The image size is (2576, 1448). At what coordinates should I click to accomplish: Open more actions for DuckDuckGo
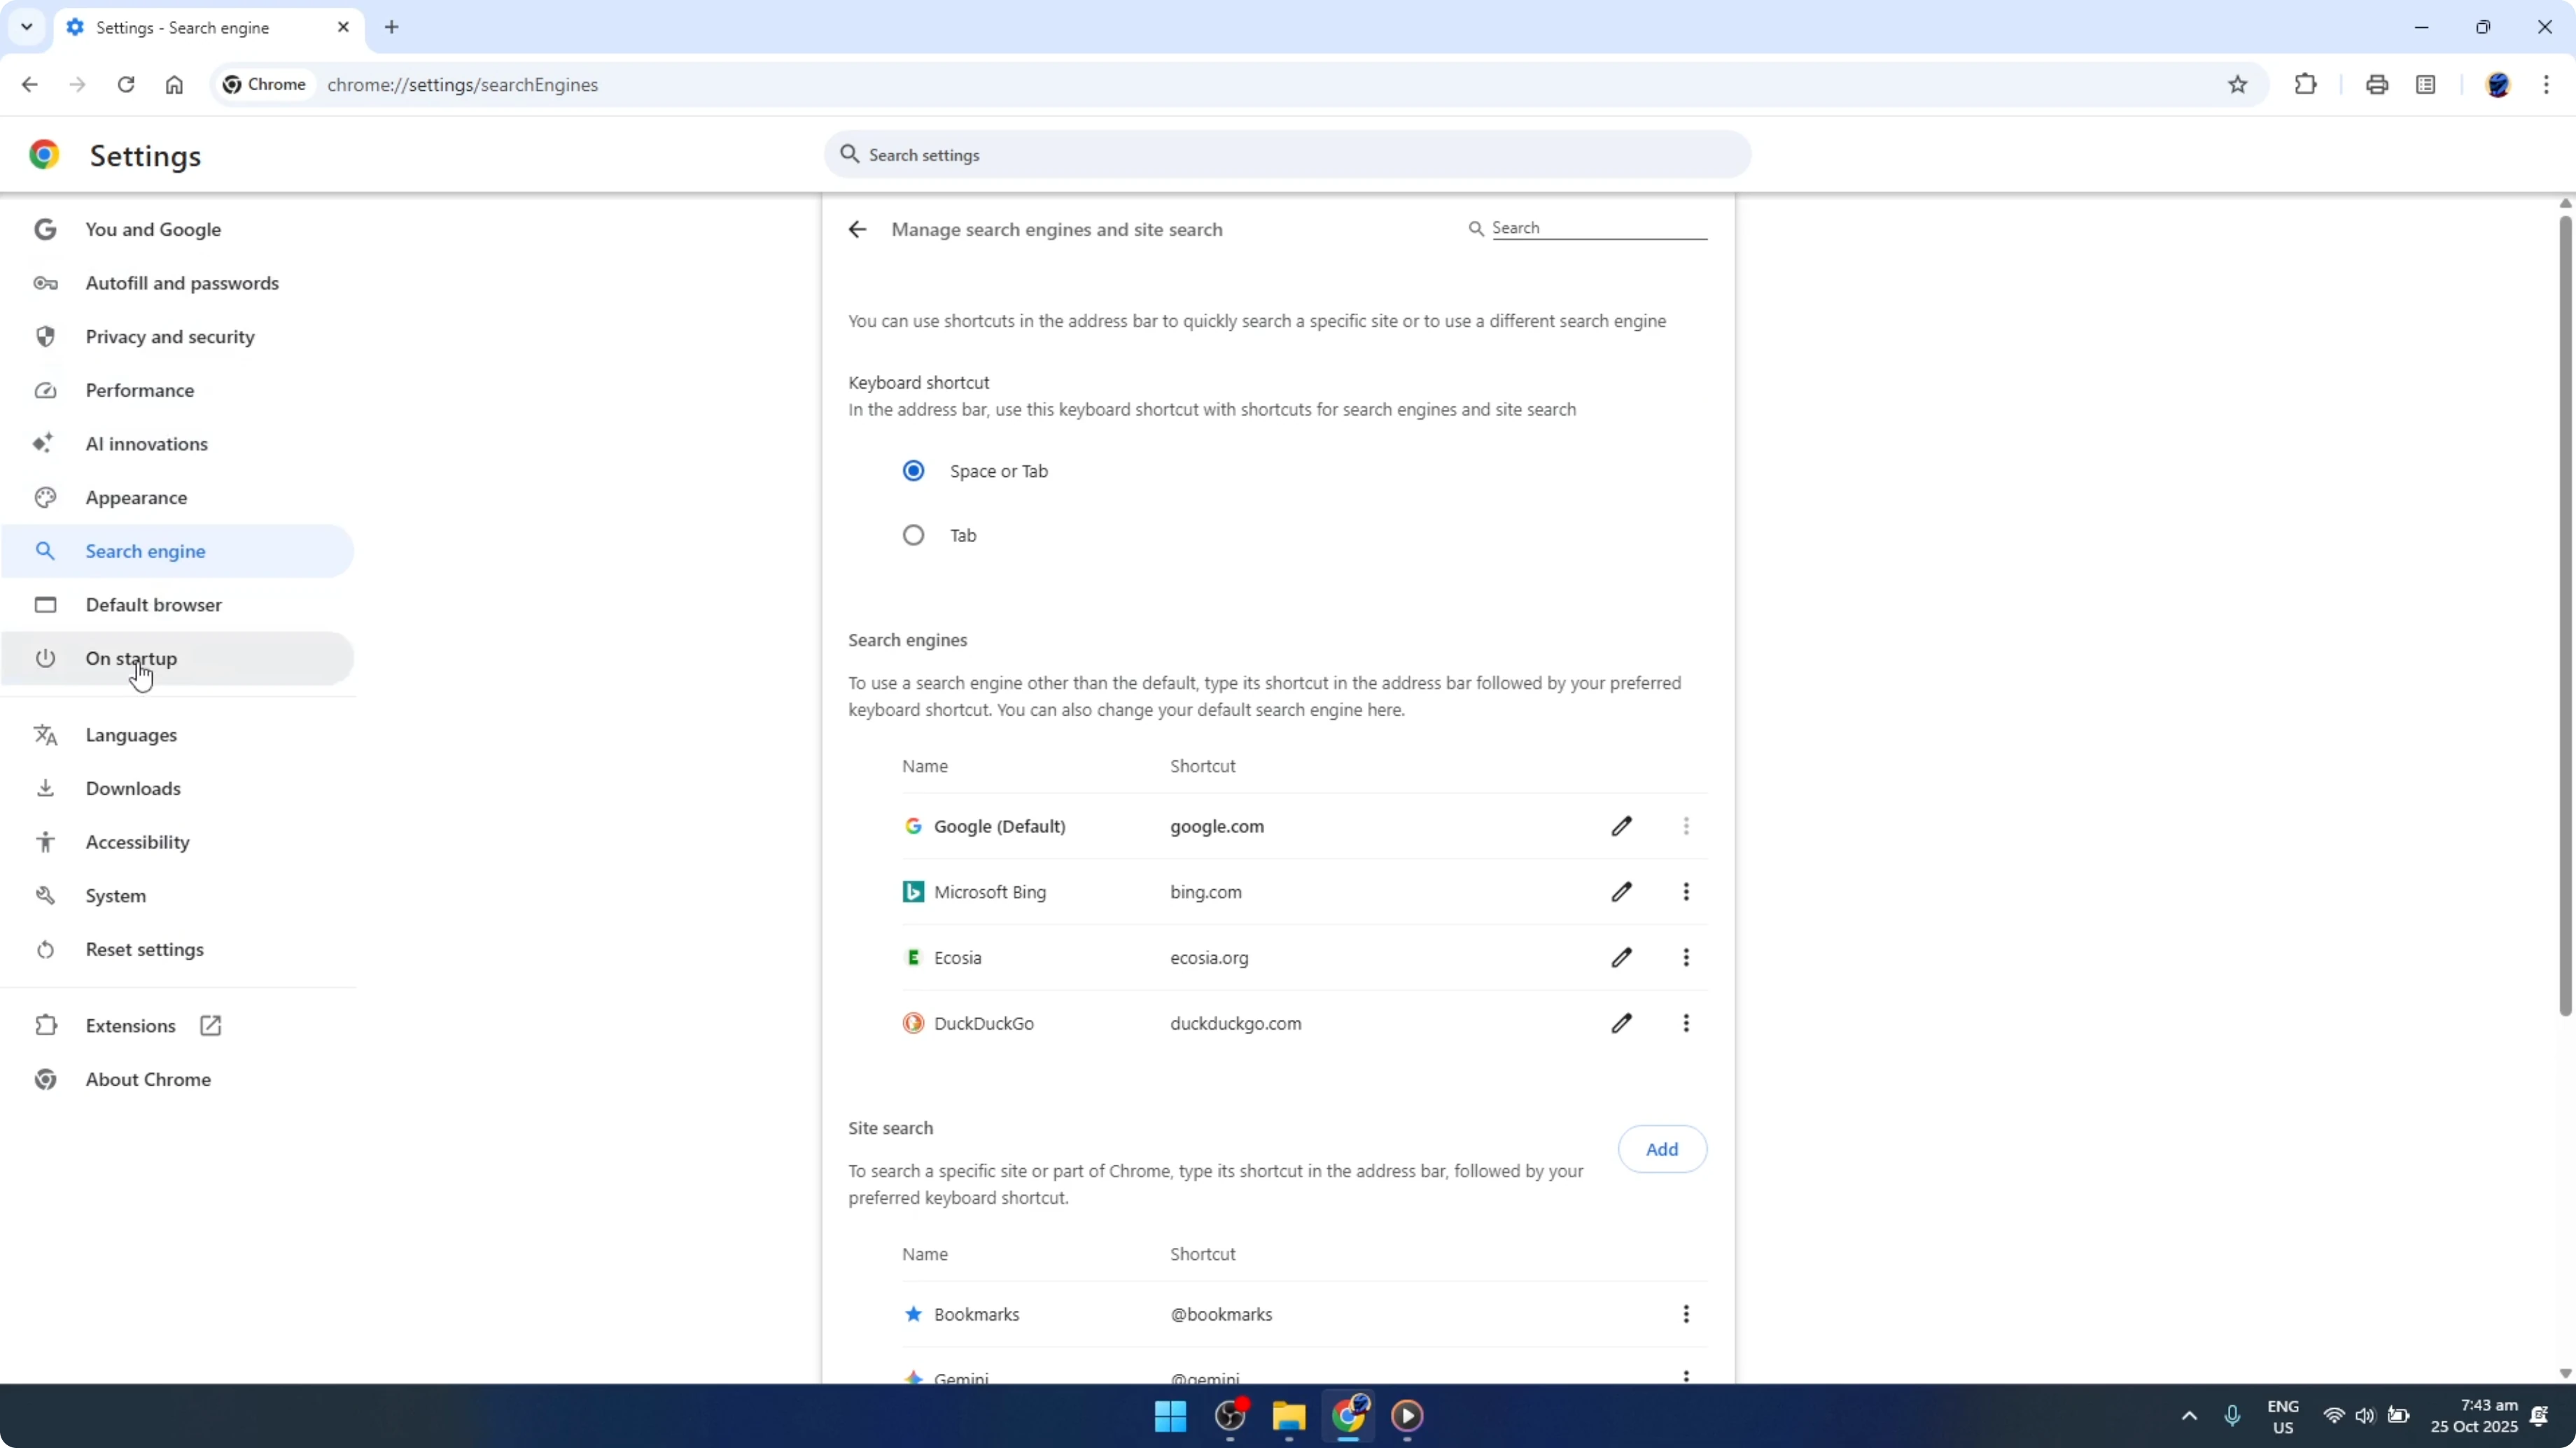click(x=1686, y=1023)
